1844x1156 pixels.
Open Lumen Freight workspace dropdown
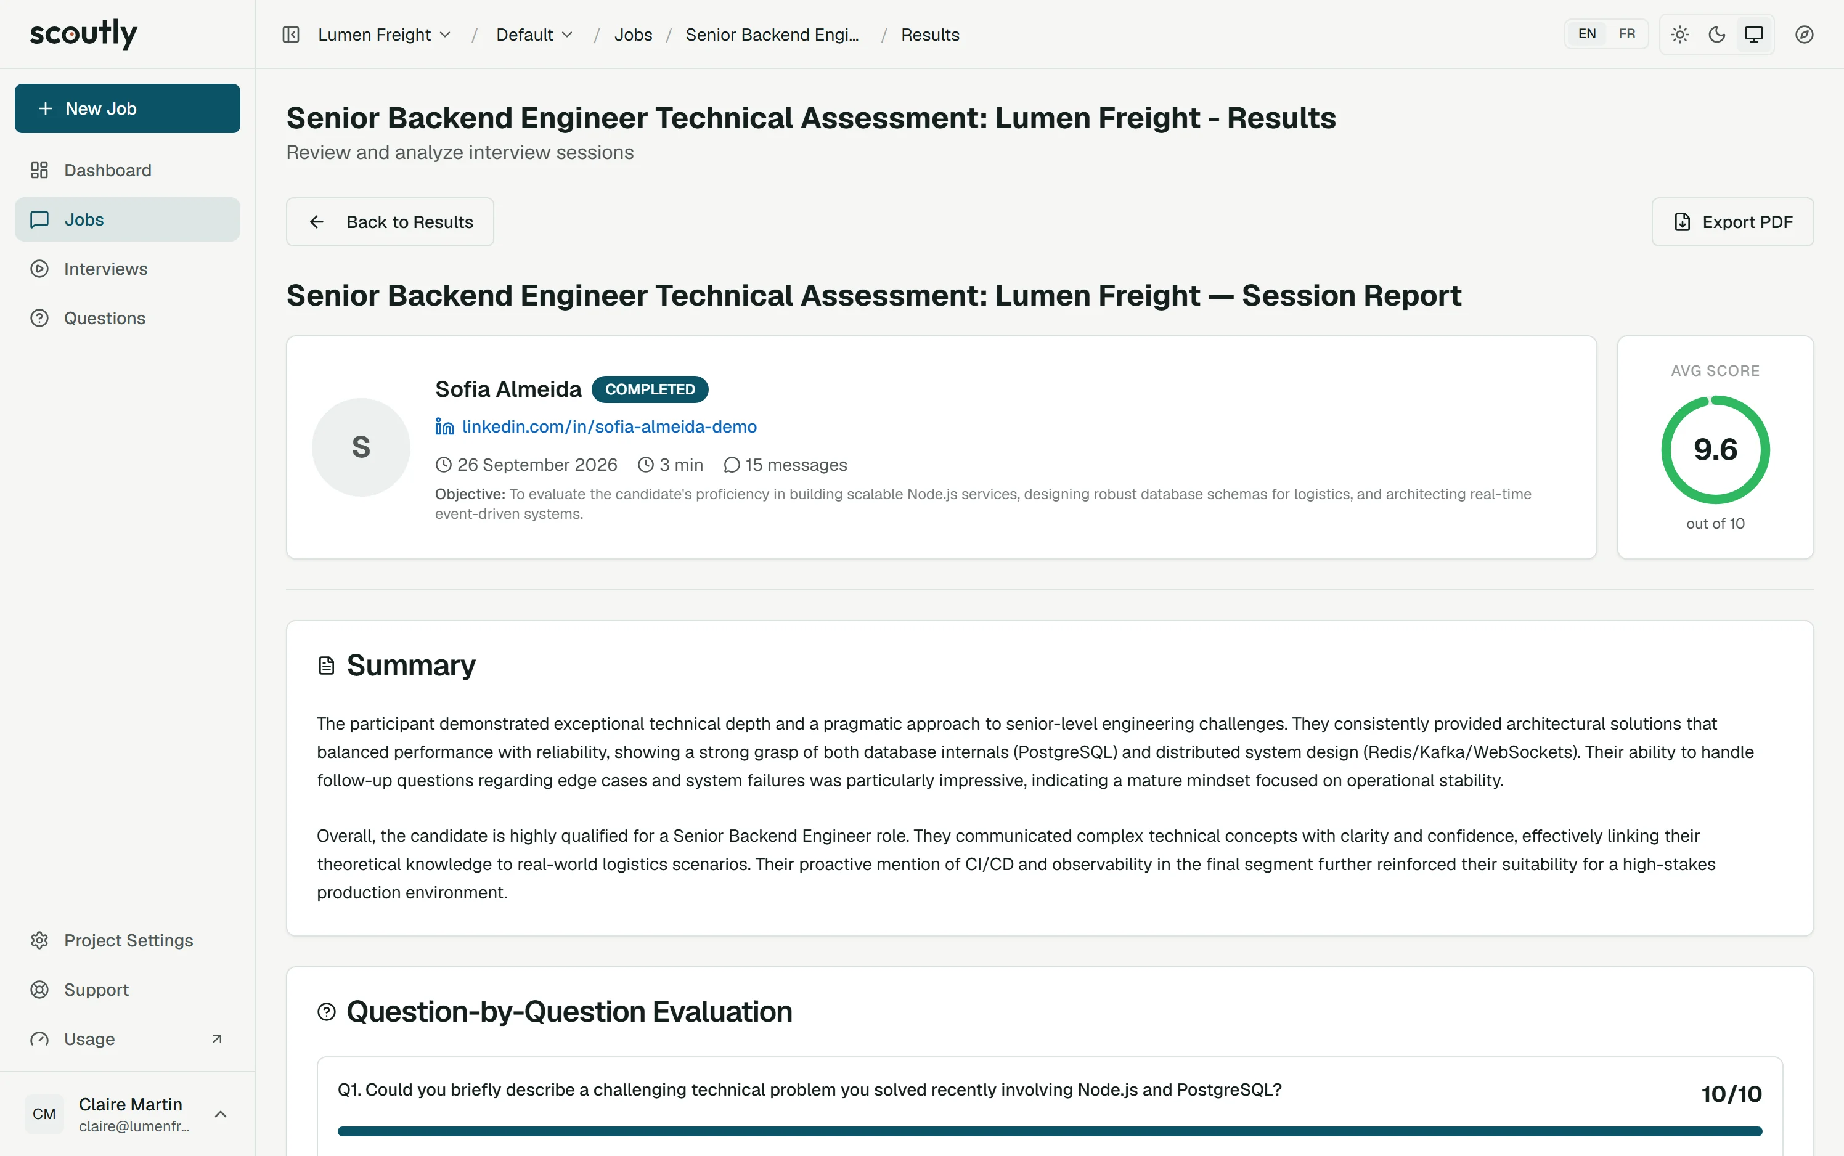pos(385,35)
